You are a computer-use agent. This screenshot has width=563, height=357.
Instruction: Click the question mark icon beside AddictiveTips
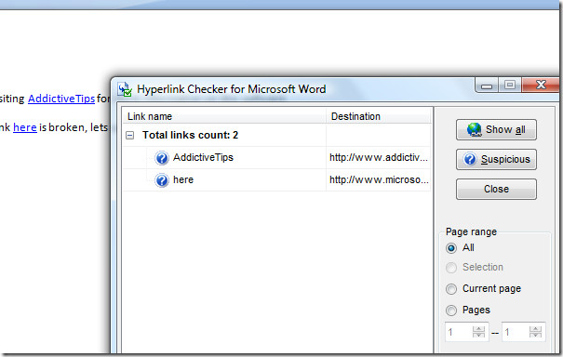pyautogui.click(x=162, y=158)
